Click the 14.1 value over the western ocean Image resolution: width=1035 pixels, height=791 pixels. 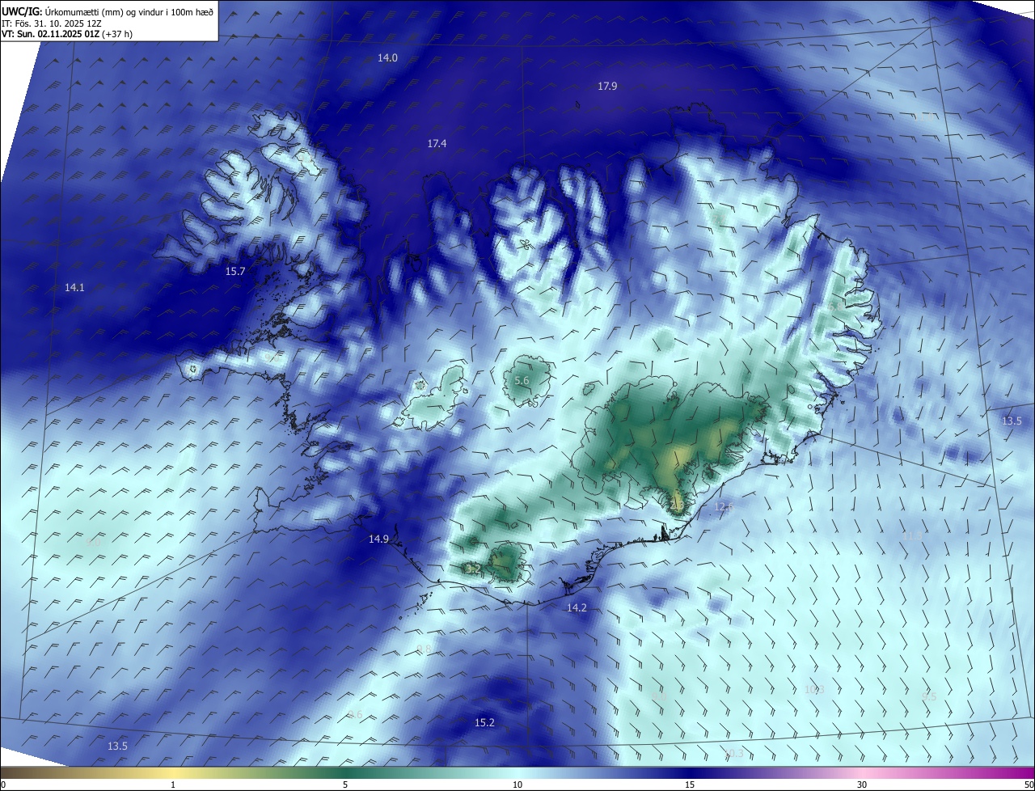pos(74,287)
